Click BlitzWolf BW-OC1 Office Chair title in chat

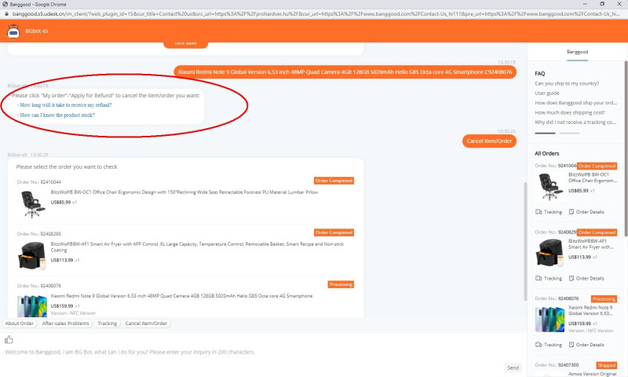(x=184, y=192)
